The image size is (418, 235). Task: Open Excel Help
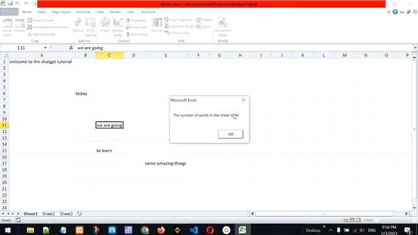(395, 12)
